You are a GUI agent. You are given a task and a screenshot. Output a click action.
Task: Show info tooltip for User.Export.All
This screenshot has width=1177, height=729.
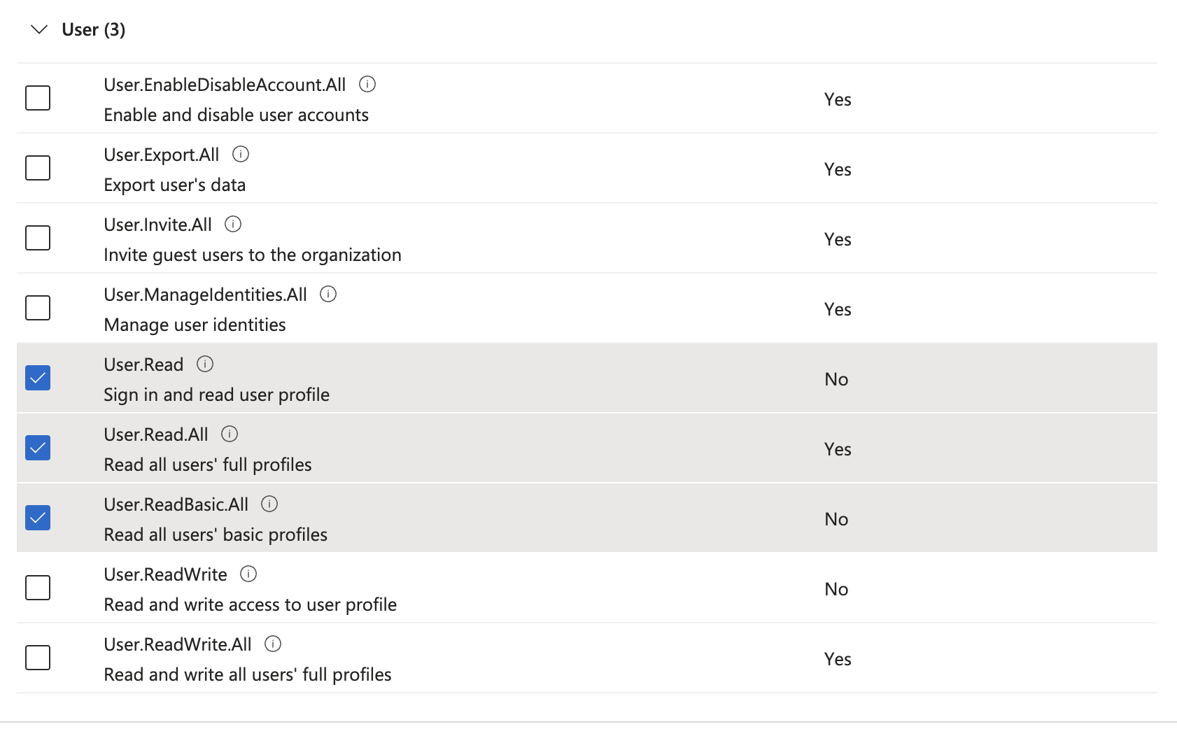pos(241,154)
